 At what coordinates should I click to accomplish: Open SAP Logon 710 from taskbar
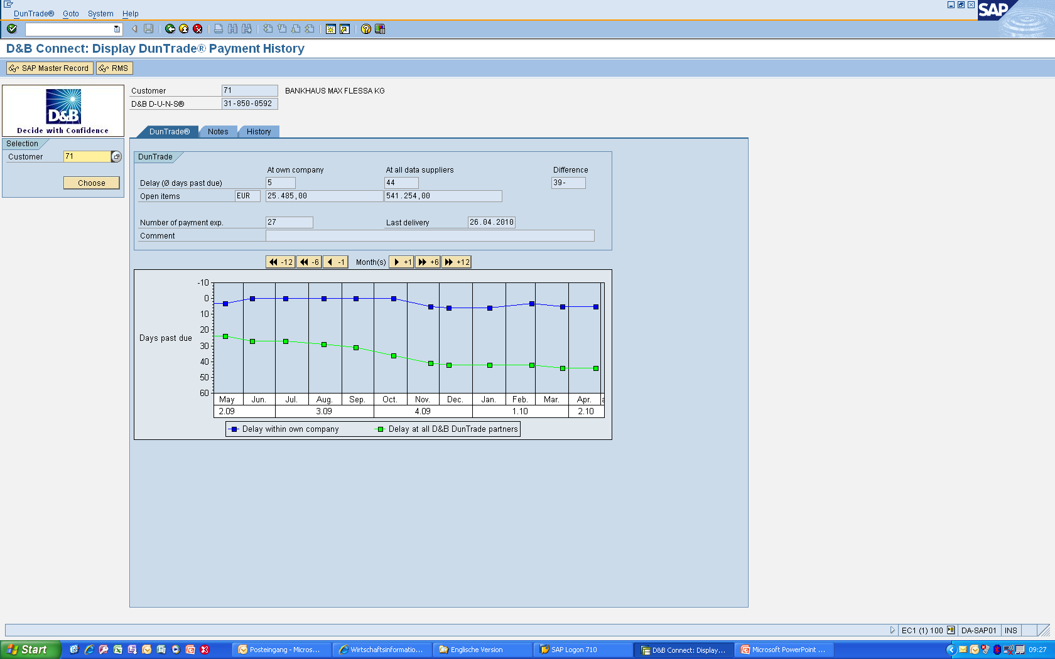582,650
